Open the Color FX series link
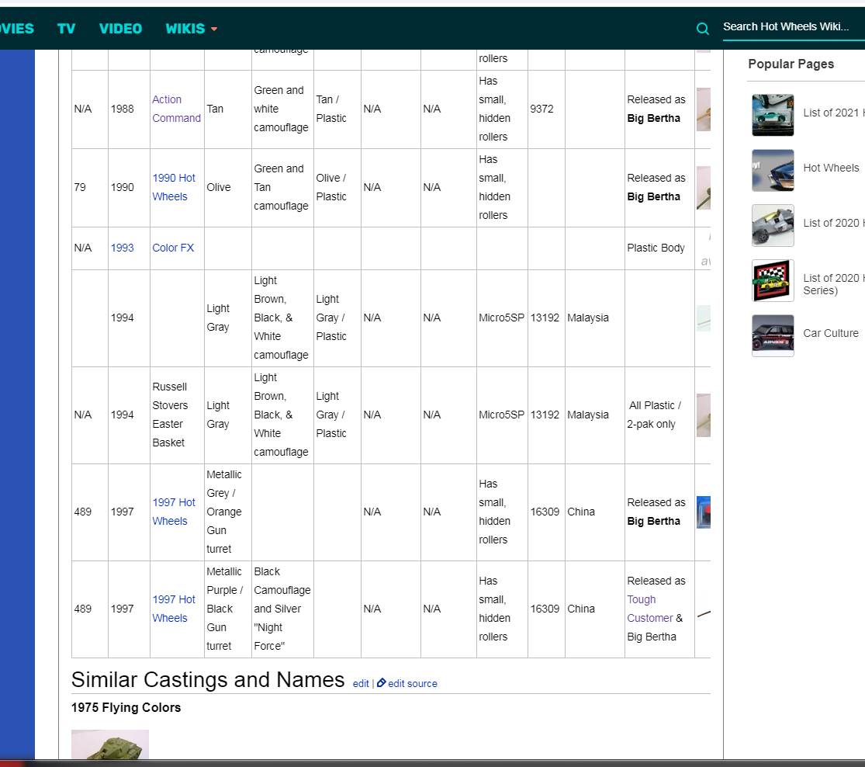 (173, 248)
